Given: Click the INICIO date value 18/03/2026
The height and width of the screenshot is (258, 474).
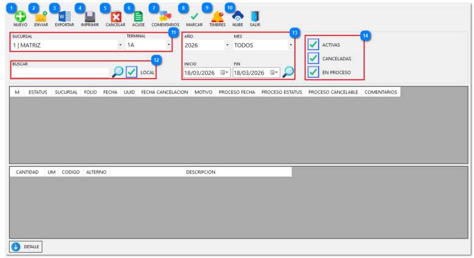Looking at the screenshot, I should click(199, 73).
